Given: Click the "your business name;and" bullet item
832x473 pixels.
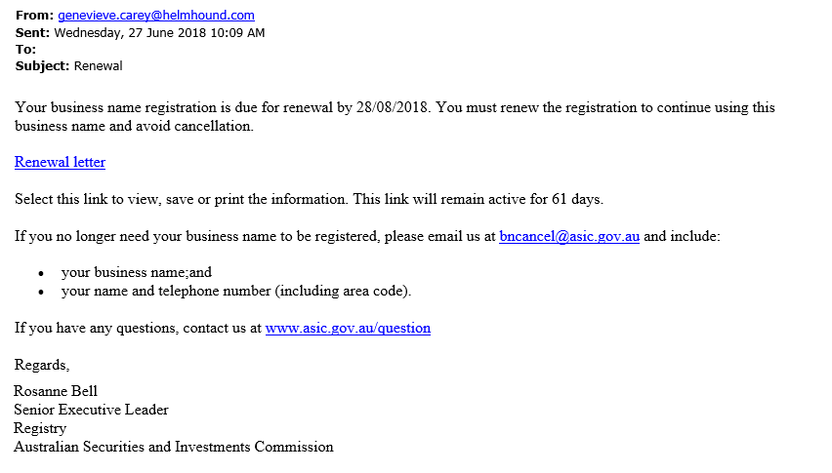Looking at the screenshot, I should pos(136,272).
